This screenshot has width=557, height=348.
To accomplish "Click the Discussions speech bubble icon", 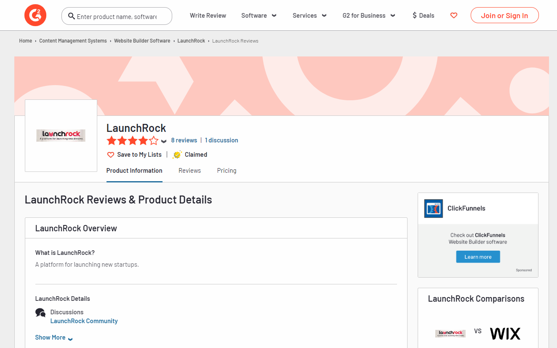I will (40, 313).
